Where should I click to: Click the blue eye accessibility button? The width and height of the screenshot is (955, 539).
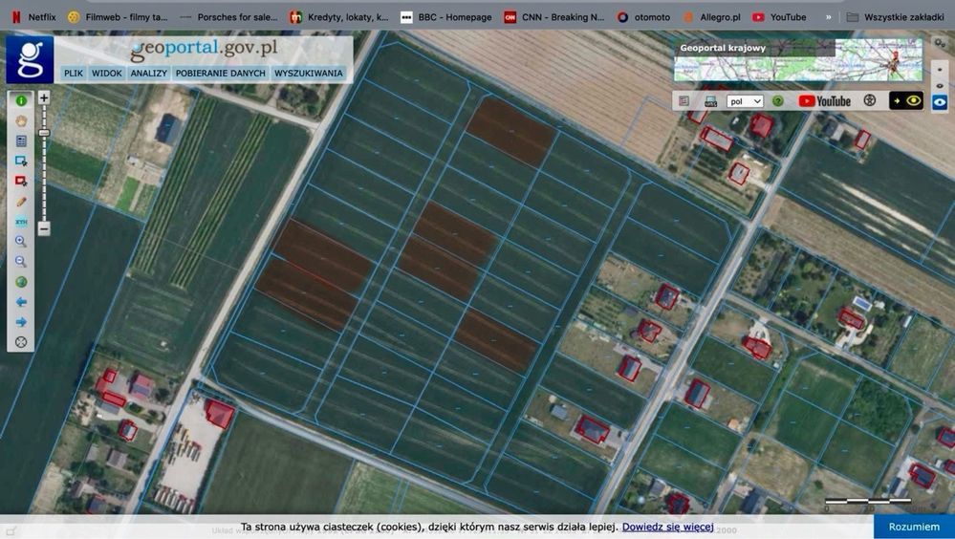click(x=940, y=101)
